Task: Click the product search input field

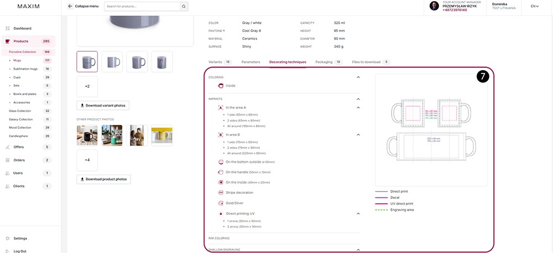Action: pyautogui.click(x=142, y=6)
